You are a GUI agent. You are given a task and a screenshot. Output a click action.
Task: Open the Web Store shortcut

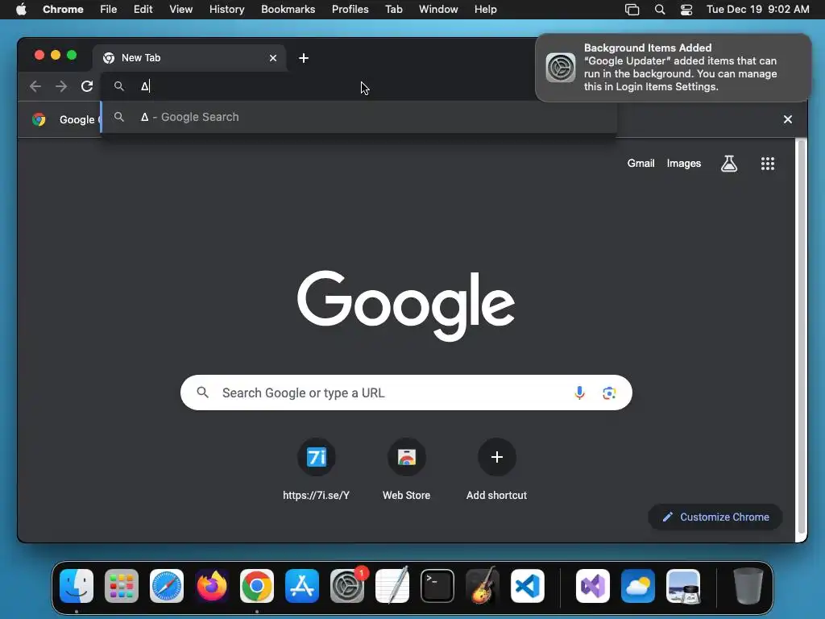click(406, 470)
